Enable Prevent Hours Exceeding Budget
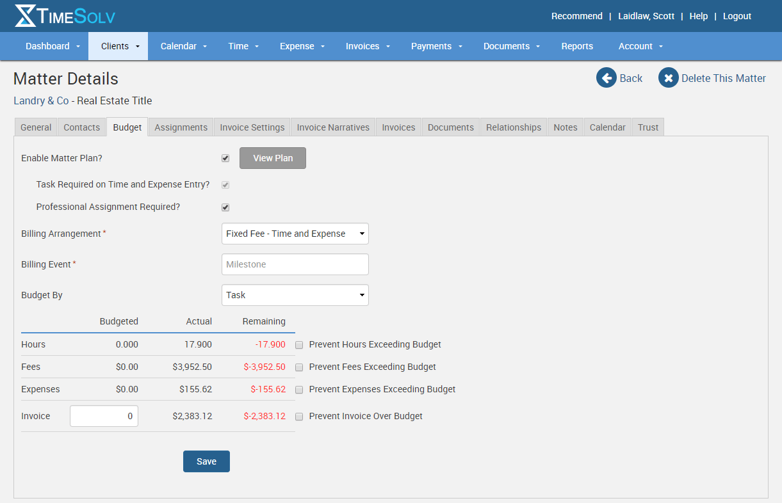The width and height of the screenshot is (782, 503). (299, 345)
